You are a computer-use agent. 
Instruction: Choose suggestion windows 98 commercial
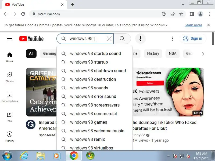(95, 114)
